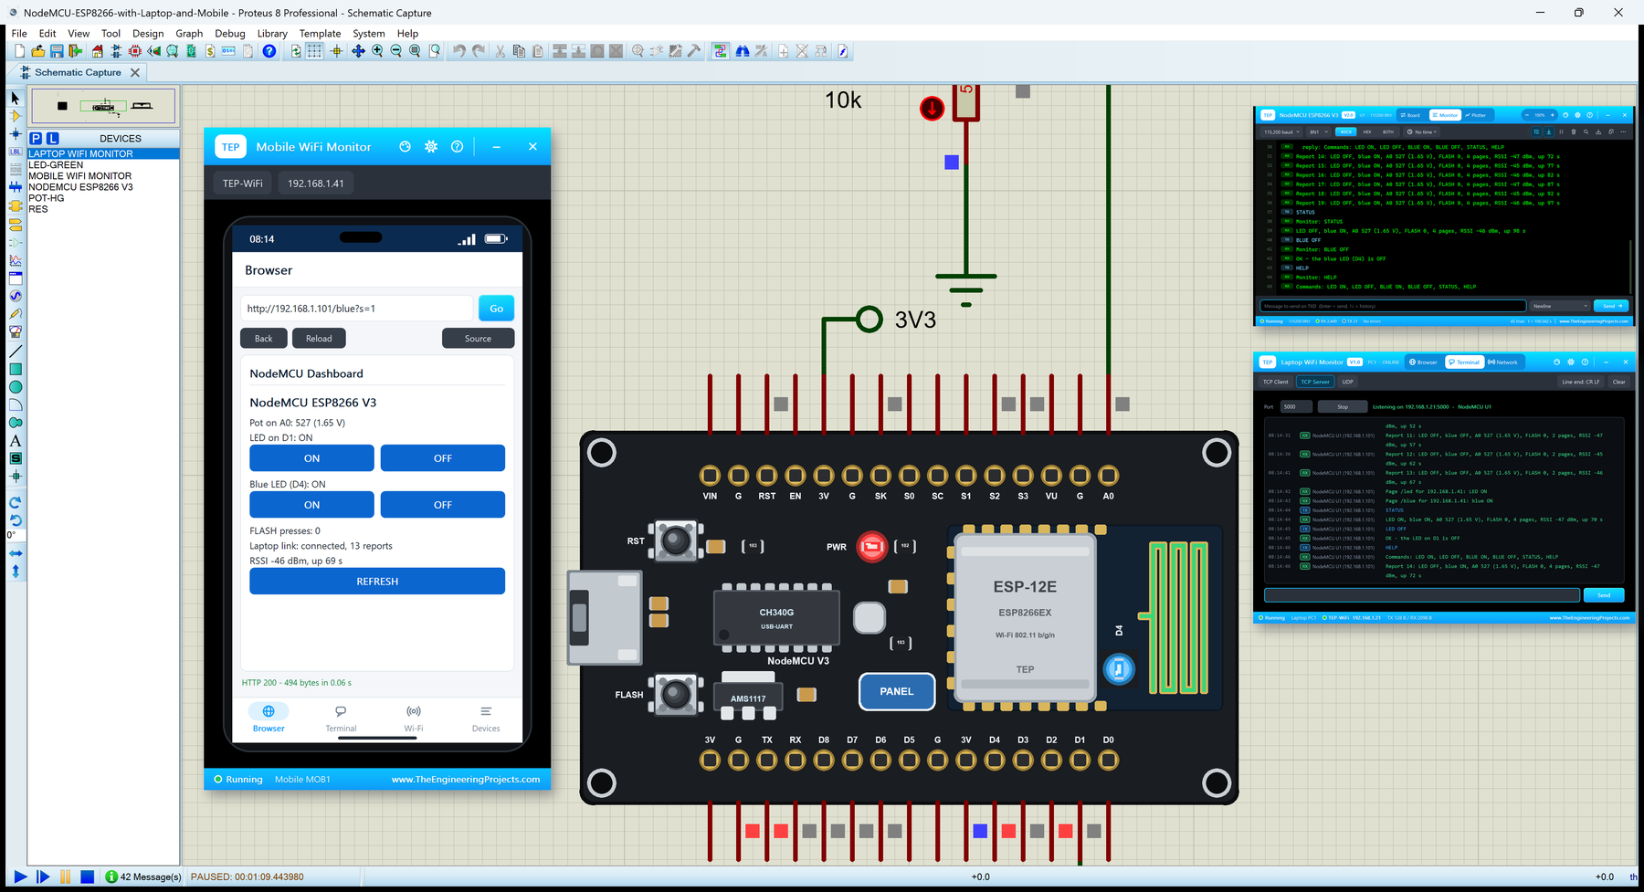The image size is (1644, 892).
Task: Click the Zoom In magnifier icon
Action: pyautogui.click(x=377, y=51)
